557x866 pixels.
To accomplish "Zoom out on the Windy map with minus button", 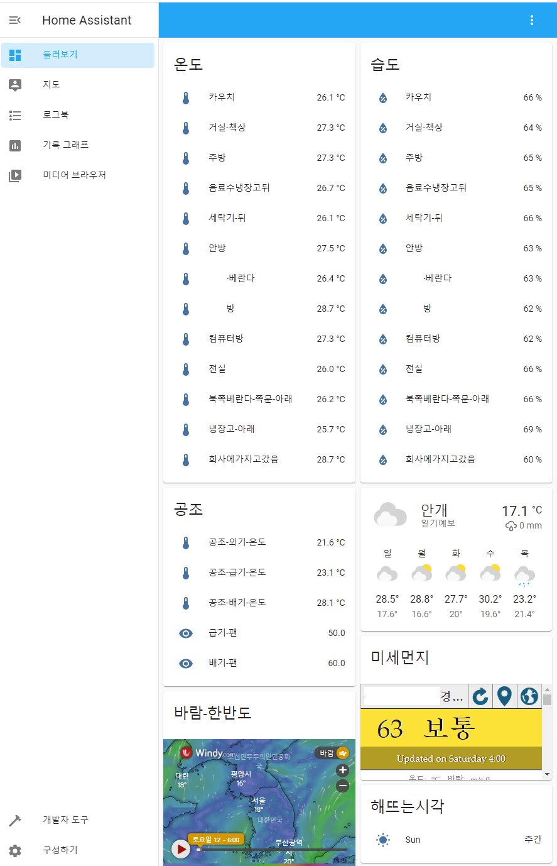I will tap(342, 785).
